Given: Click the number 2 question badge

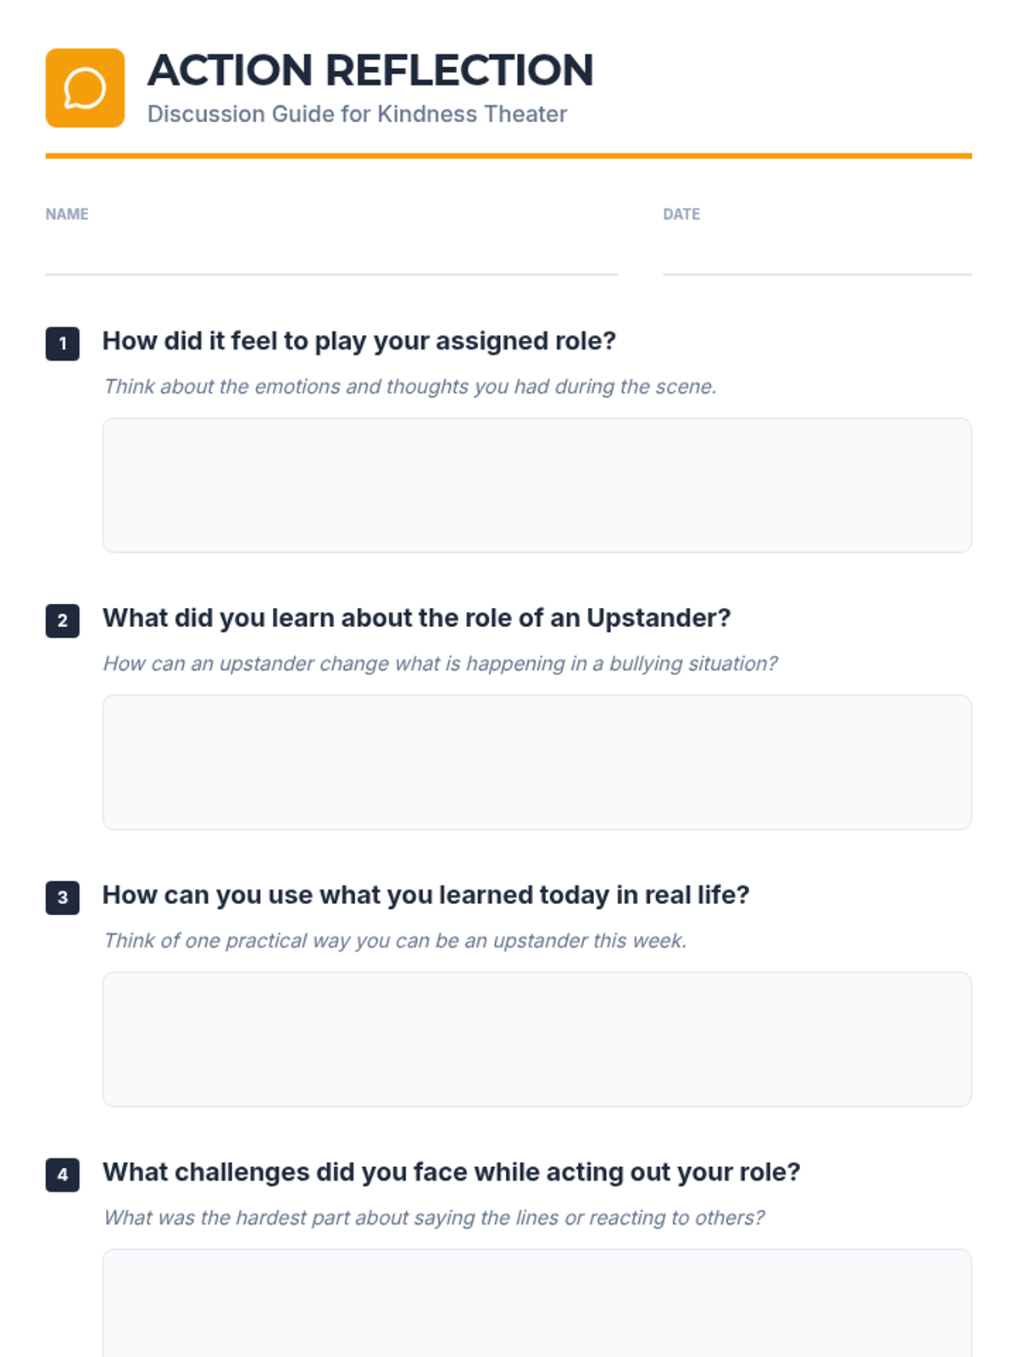Looking at the screenshot, I should (x=63, y=621).
